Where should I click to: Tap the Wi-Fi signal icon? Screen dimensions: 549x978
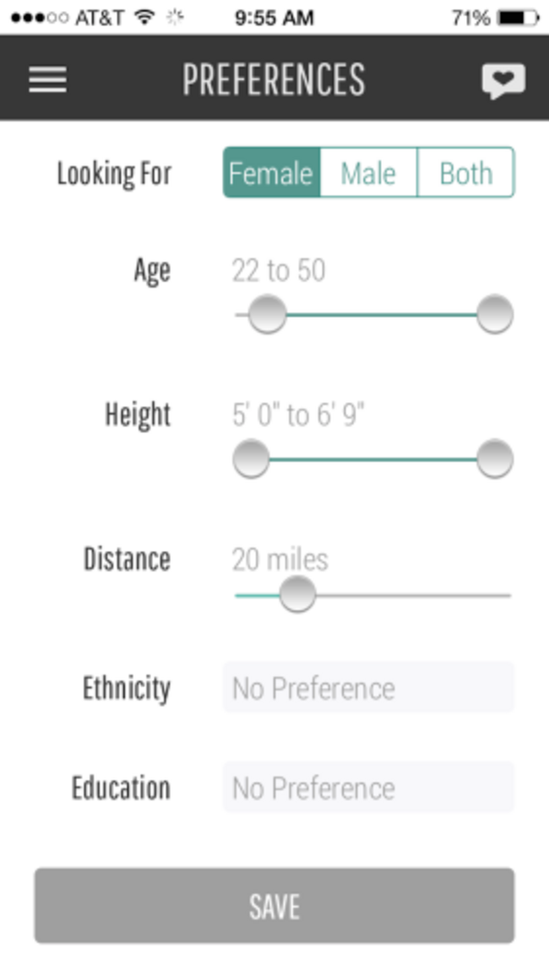[x=144, y=18]
